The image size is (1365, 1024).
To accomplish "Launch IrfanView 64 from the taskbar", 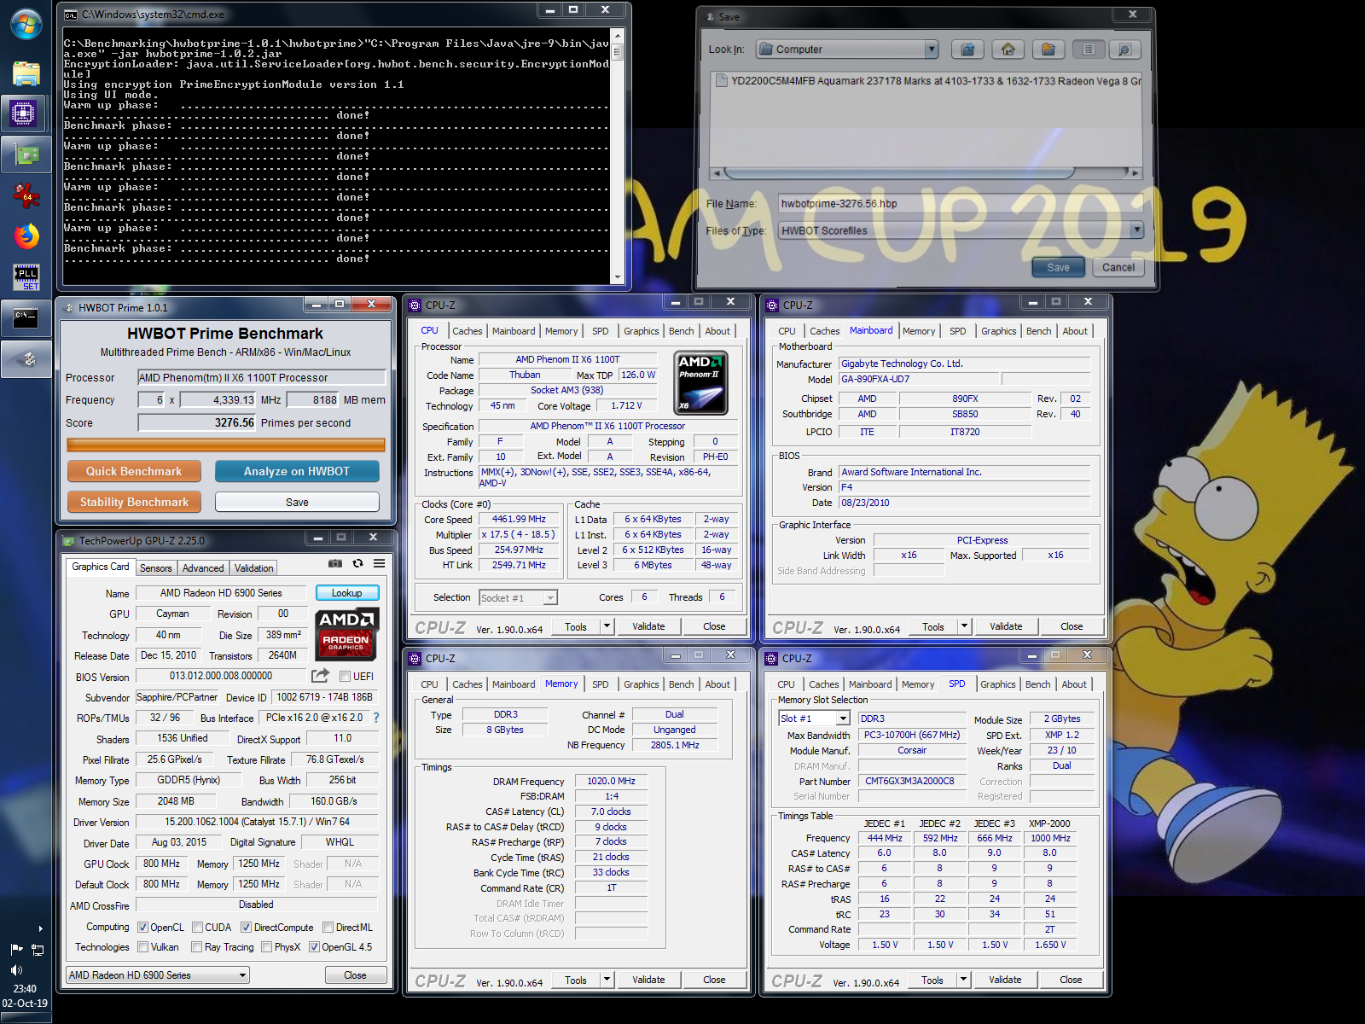I will pyautogui.click(x=26, y=195).
